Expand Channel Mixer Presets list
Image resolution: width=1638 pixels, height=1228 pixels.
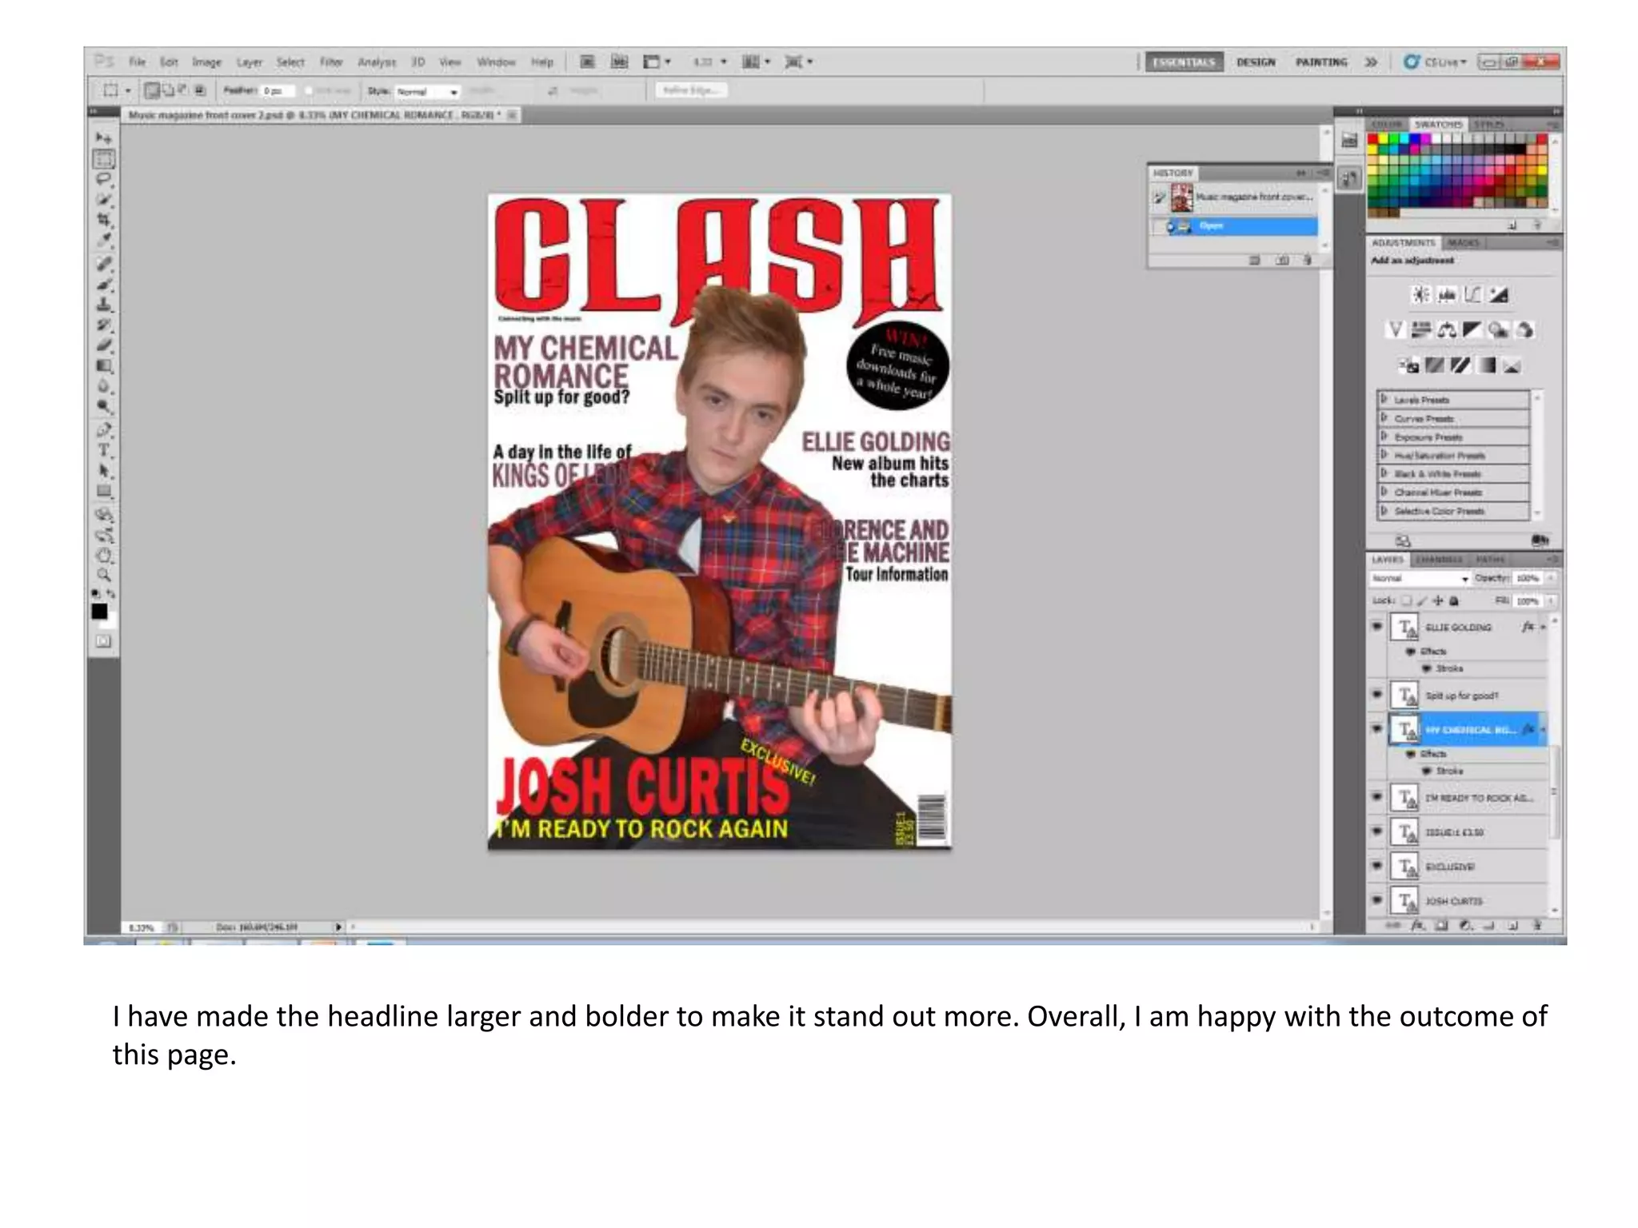tap(1384, 492)
